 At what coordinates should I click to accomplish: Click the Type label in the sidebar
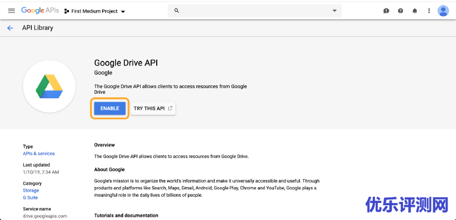tap(28, 147)
